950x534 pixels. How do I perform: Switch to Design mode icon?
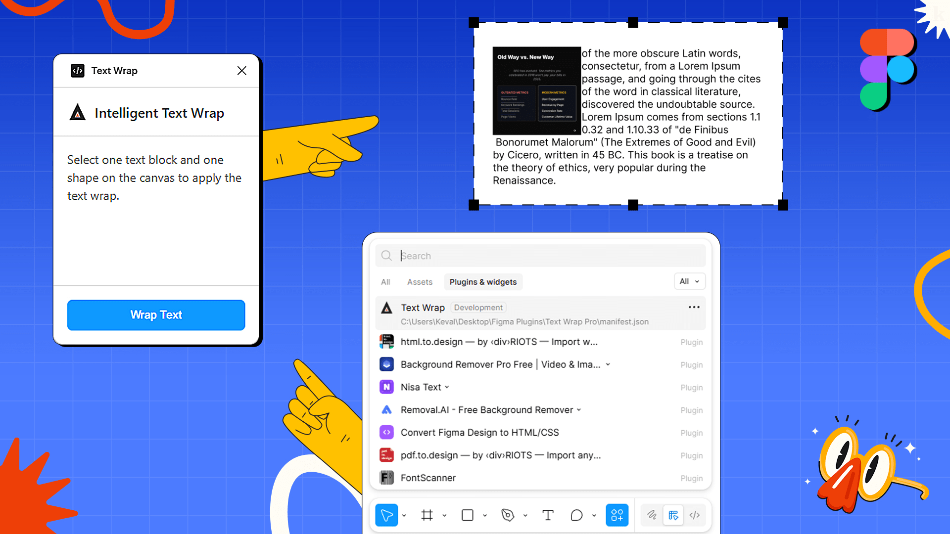click(673, 515)
